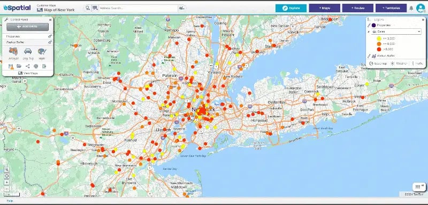The width and height of the screenshot is (428, 205).
Task: Click the map image icon beside the title
Action: [x=40, y=10]
